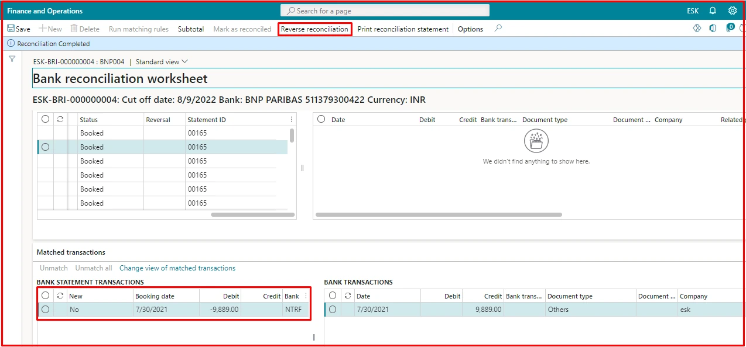Open the Options menu tab
This screenshot has height=347, width=746.
click(x=470, y=29)
